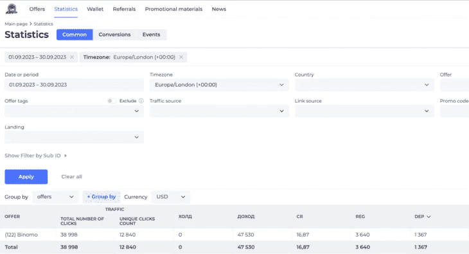Click the + Group by button

click(102, 197)
